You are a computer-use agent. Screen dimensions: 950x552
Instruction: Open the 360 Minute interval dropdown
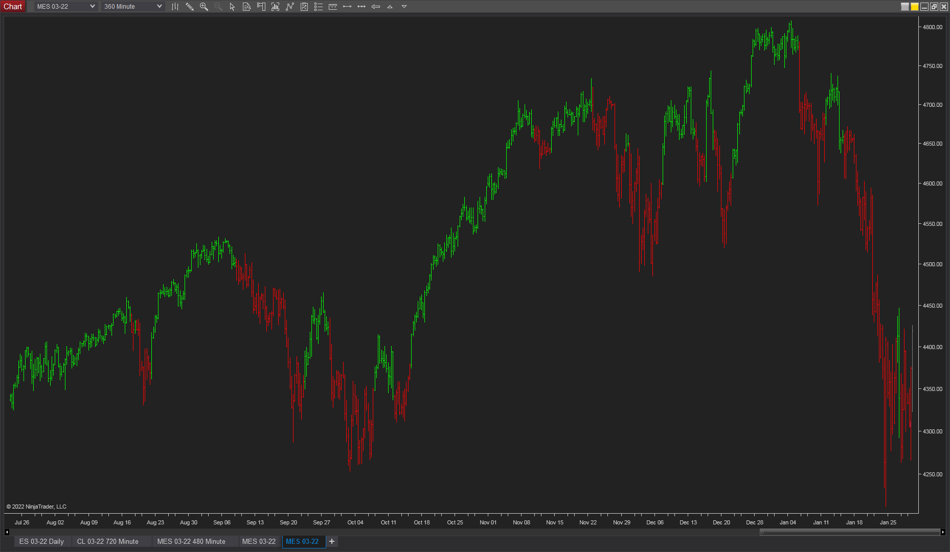point(133,7)
